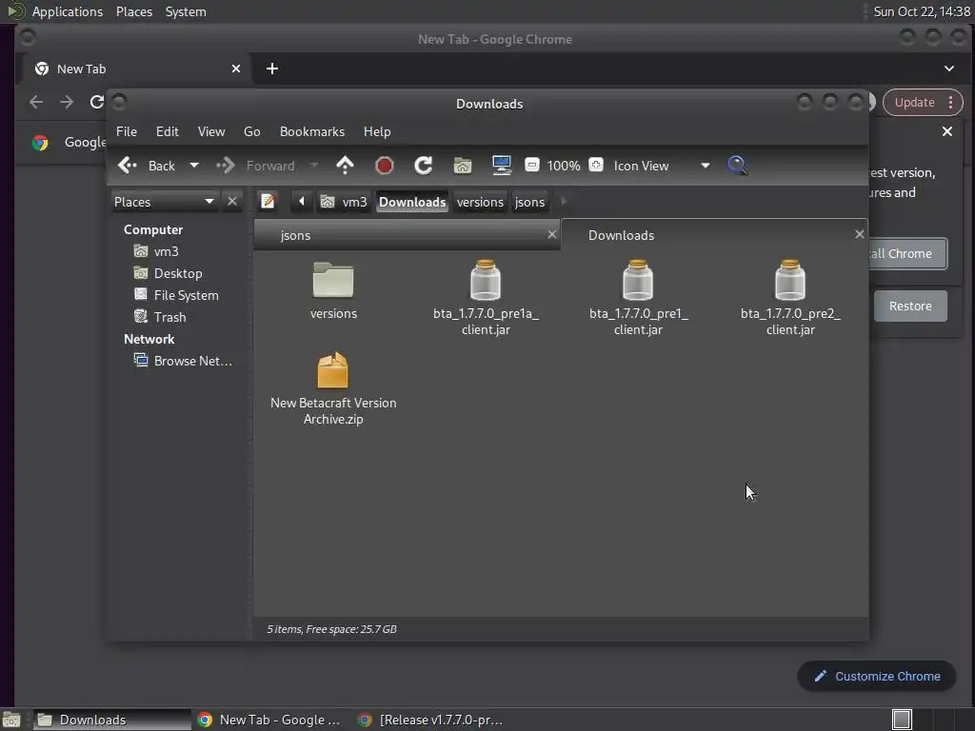Reload the Chrome page
This screenshot has height=731, width=975.
pos(97,102)
